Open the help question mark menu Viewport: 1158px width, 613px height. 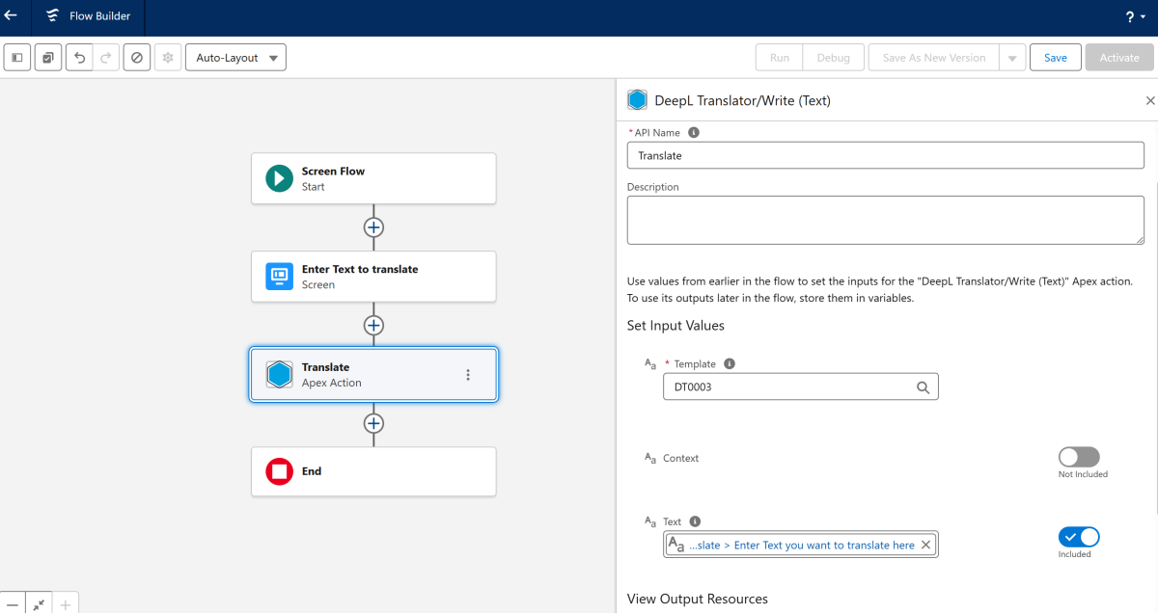tap(1135, 17)
